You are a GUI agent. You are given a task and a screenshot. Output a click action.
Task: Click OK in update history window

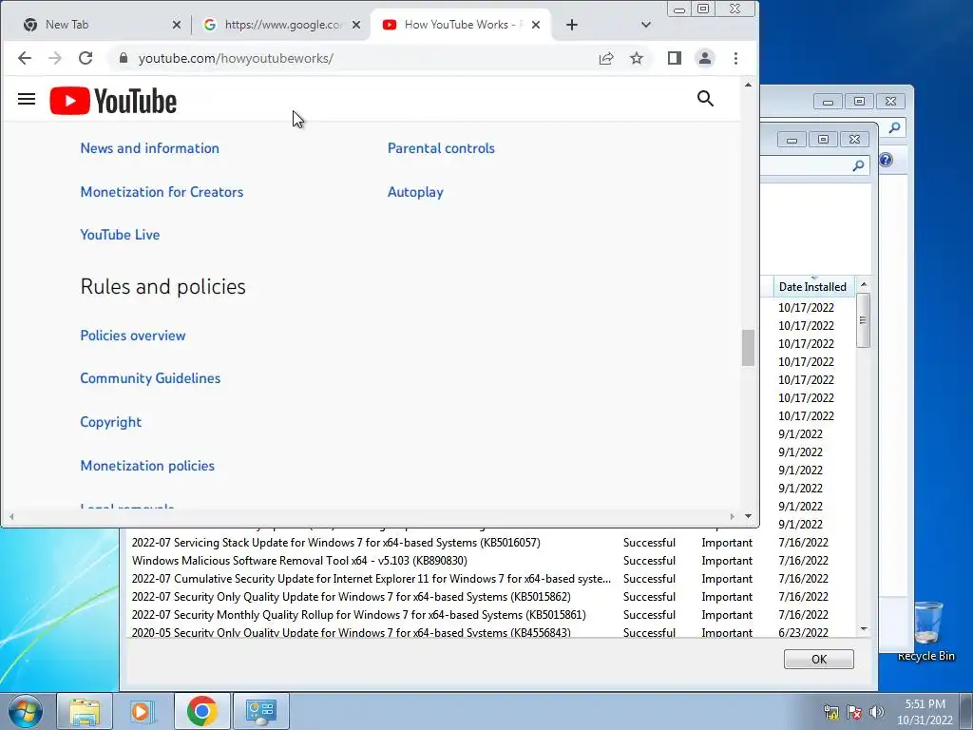click(818, 660)
